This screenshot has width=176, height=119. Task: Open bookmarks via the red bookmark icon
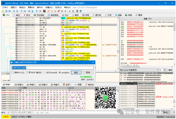tap(59, 11)
